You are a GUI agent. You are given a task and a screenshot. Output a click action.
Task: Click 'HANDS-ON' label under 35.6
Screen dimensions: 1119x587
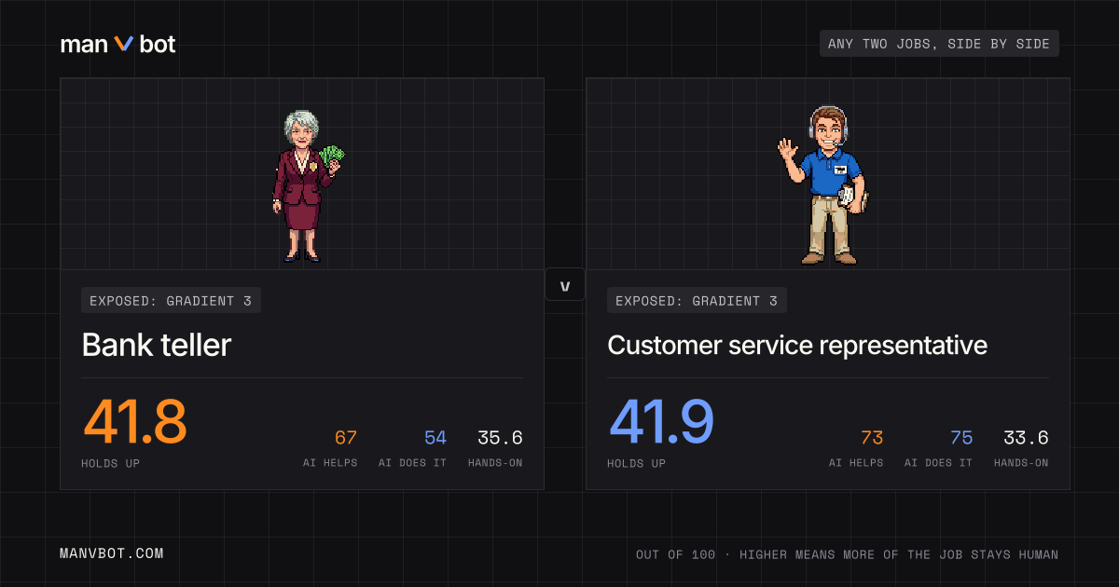point(495,463)
